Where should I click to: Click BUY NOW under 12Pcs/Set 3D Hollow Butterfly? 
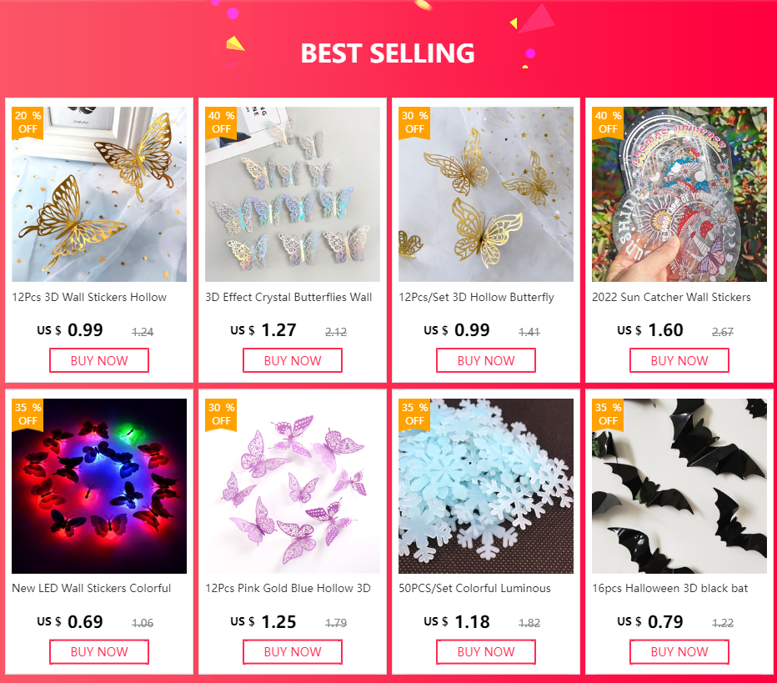486,360
